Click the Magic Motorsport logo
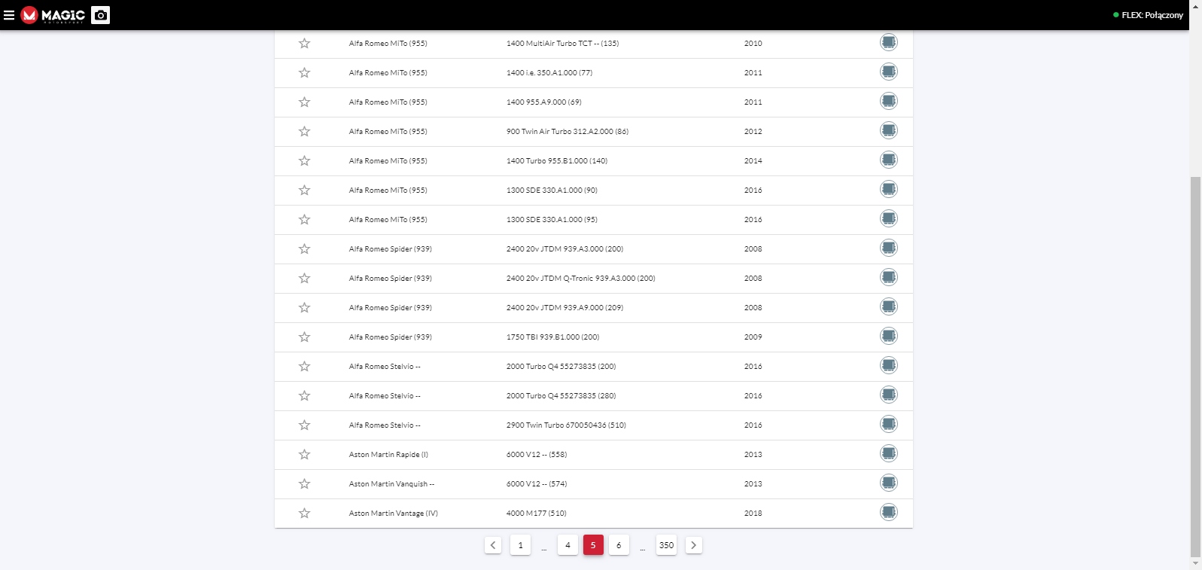Screen dimensions: 1202x570 coord(53,15)
